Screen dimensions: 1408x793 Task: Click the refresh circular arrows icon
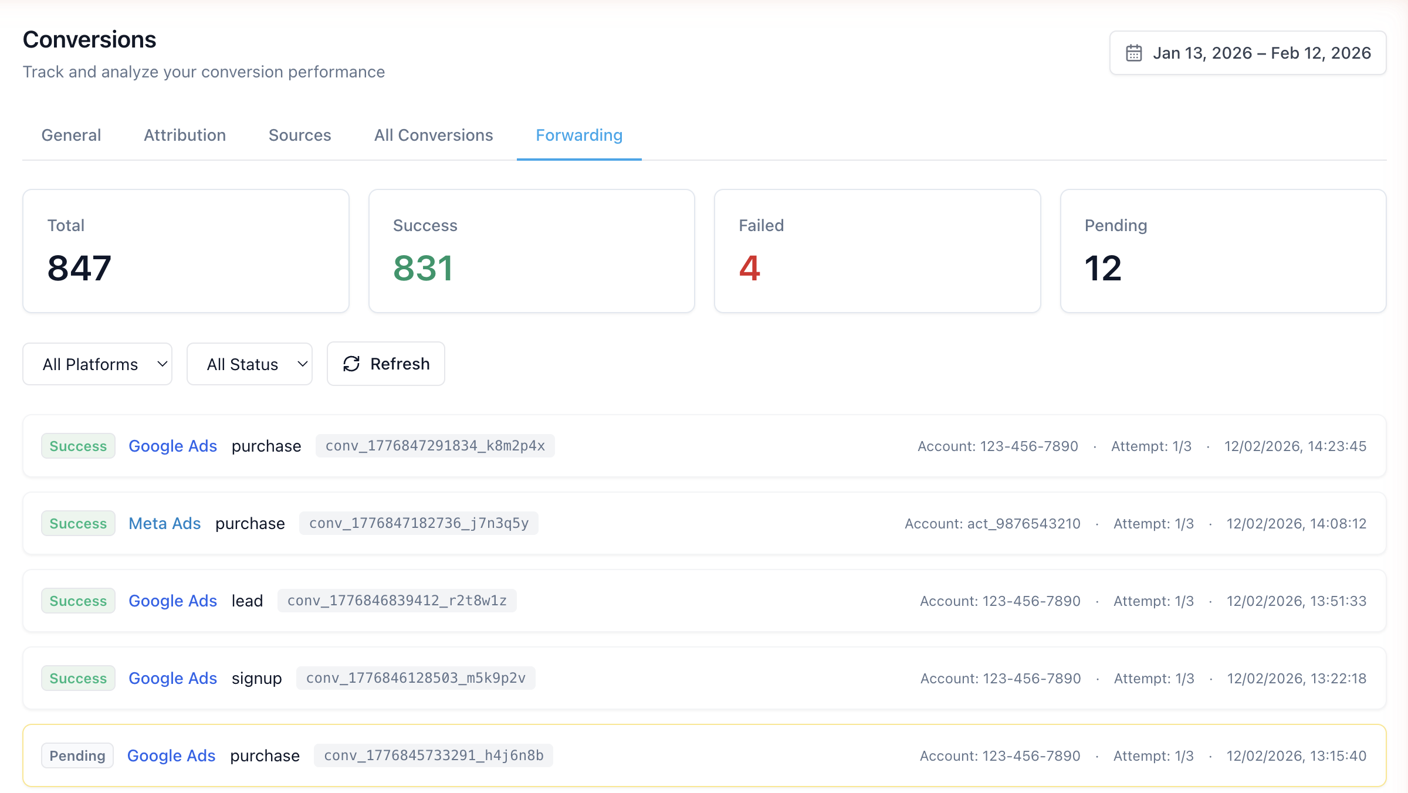coord(351,364)
